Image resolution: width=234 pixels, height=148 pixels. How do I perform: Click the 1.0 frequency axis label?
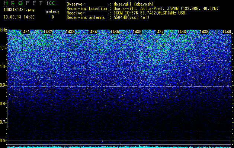(x=3, y=67)
